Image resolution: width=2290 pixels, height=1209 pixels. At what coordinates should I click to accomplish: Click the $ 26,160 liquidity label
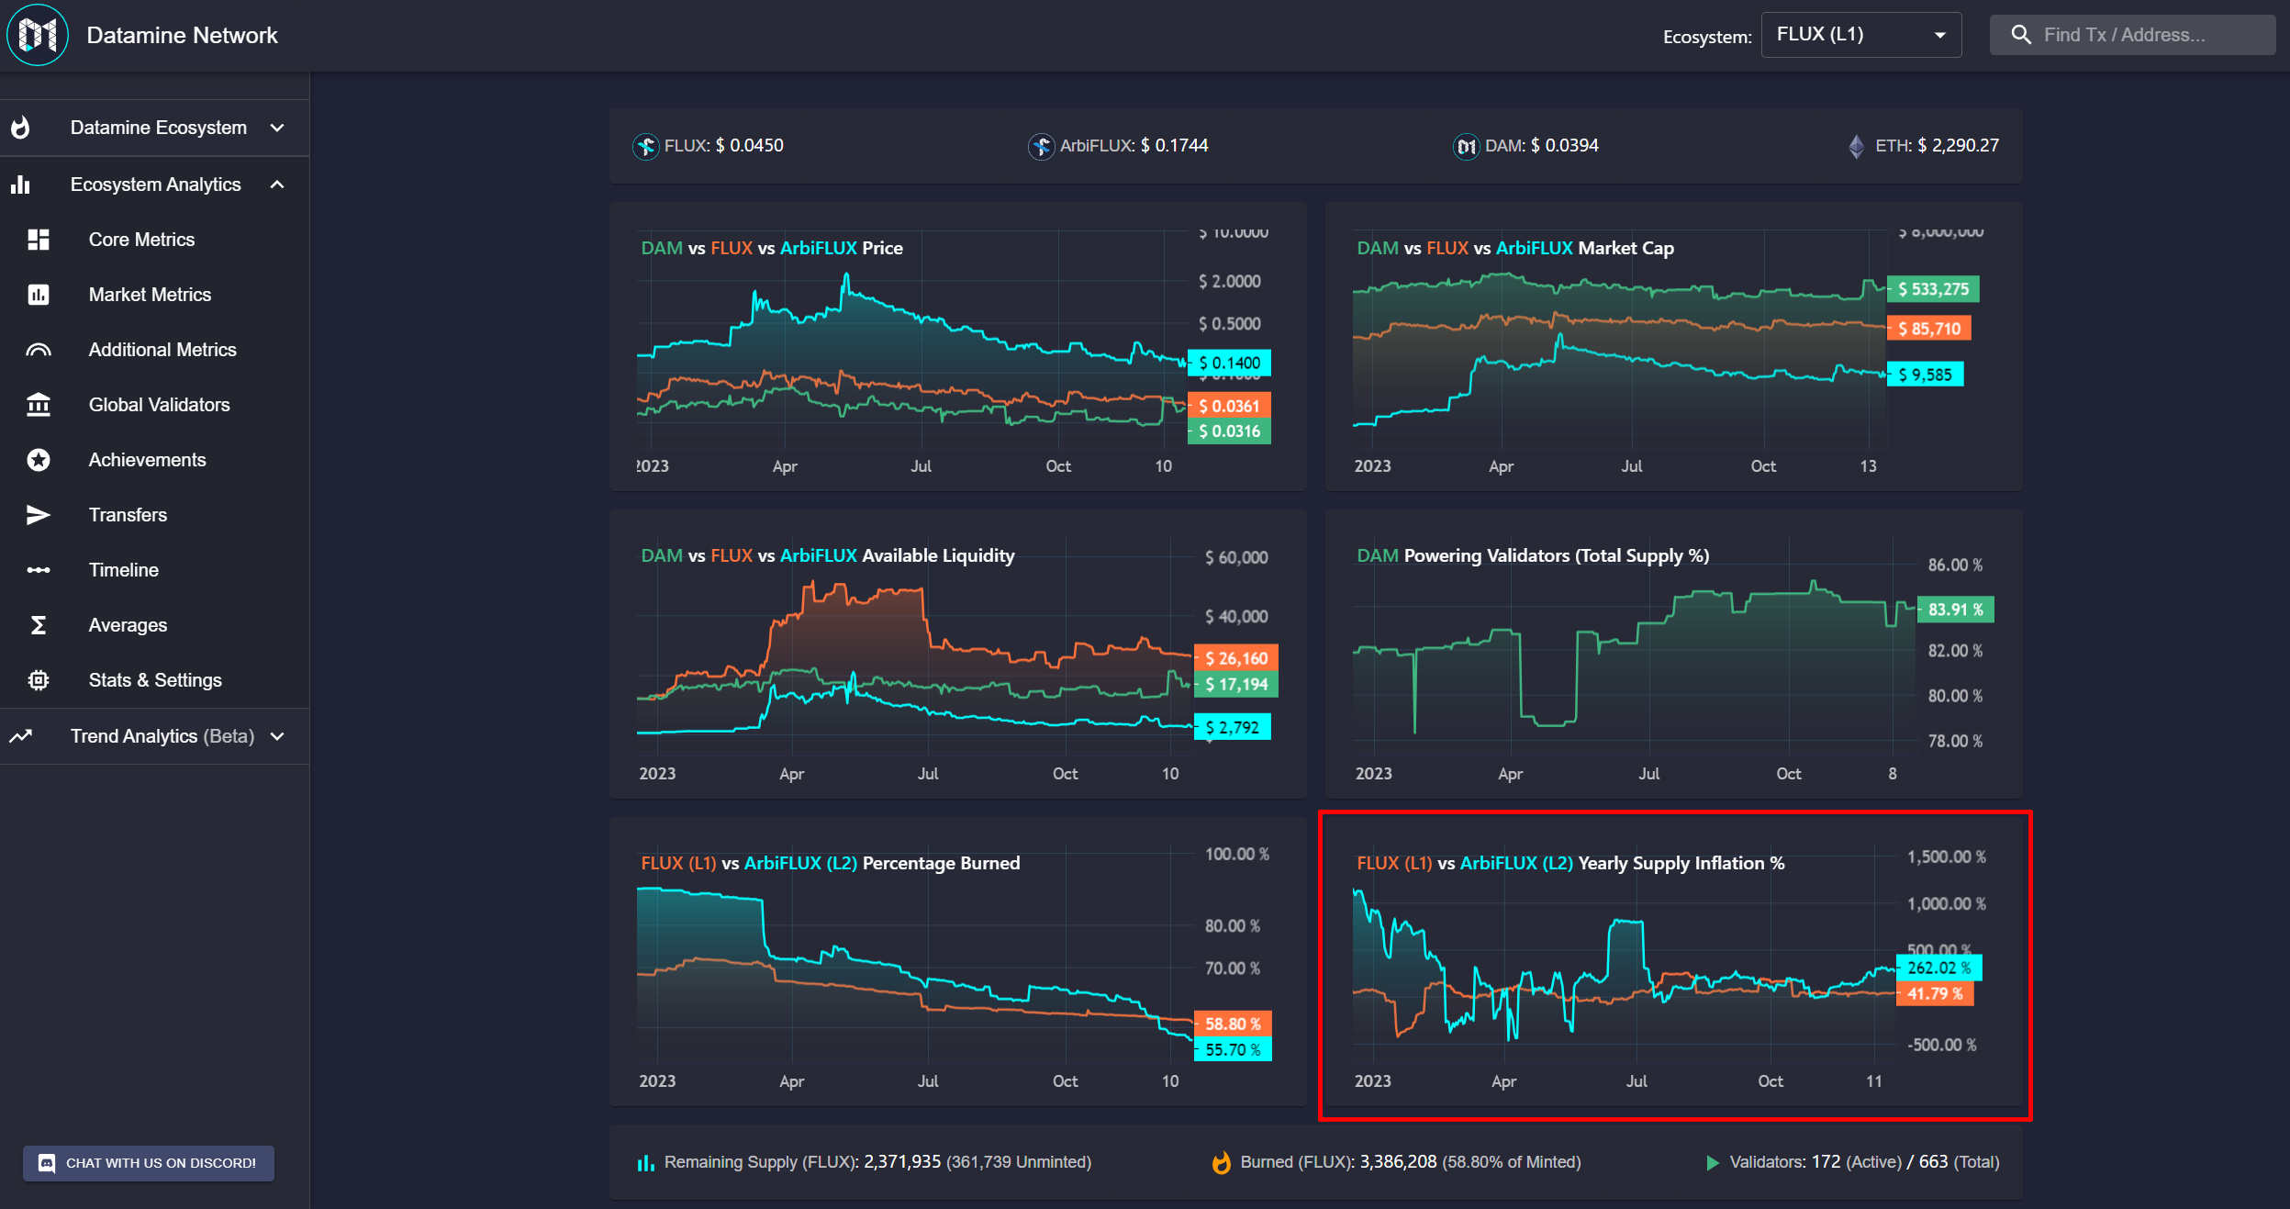pos(1235,658)
